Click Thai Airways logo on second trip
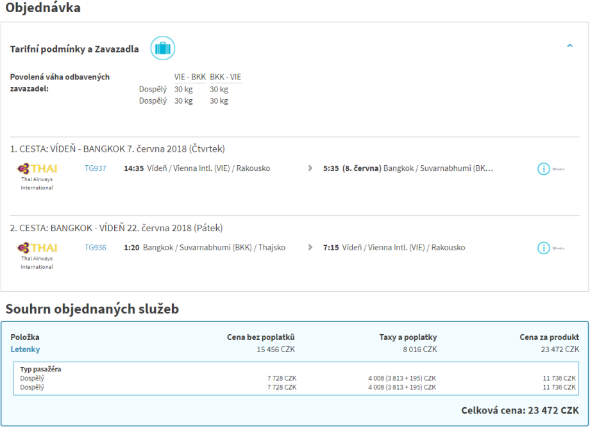 37,248
